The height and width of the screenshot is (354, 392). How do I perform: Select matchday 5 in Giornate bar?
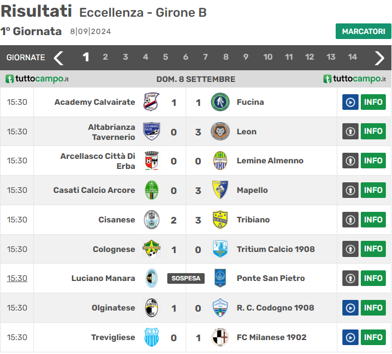coord(166,57)
